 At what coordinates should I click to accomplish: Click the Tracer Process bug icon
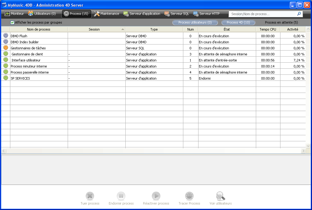click(x=189, y=196)
